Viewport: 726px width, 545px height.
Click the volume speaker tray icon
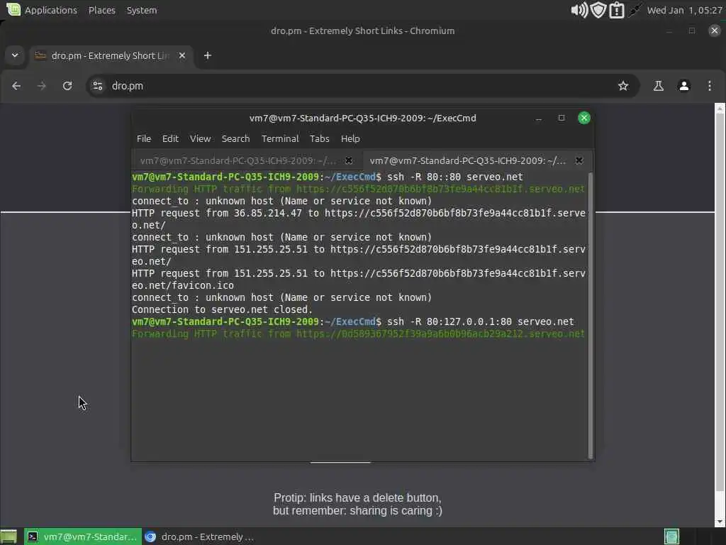[579, 10]
